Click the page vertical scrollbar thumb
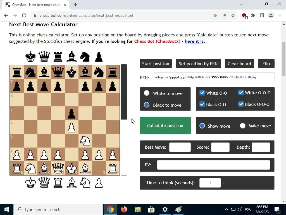286x215 pixels. (x=284, y=59)
